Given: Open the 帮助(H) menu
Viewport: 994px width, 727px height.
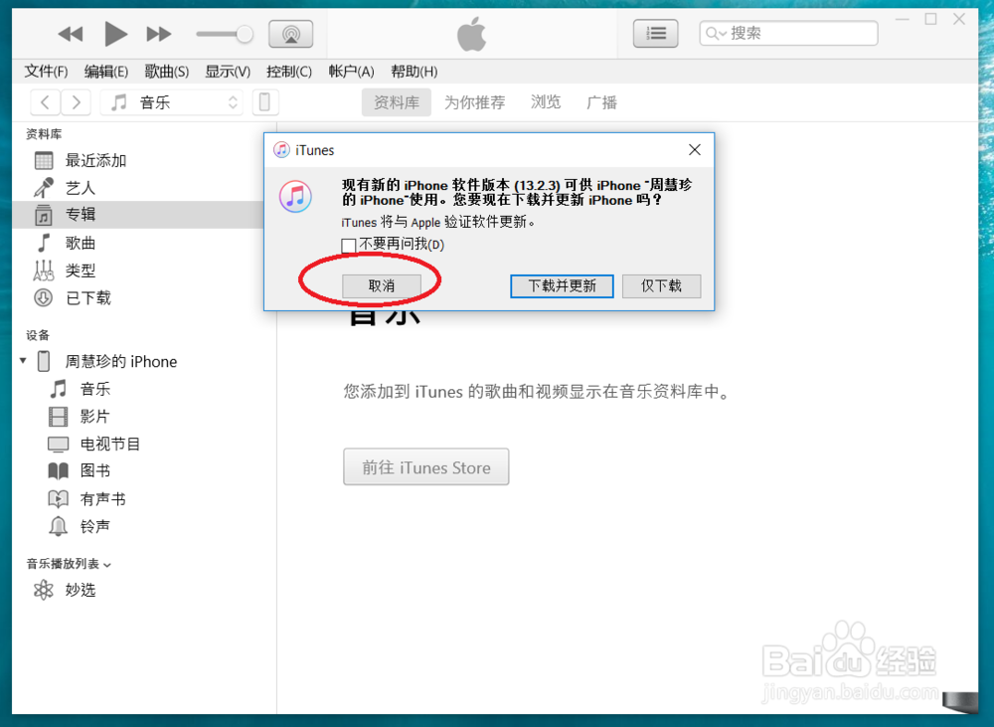Looking at the screenshot, I should click(414, 72).
